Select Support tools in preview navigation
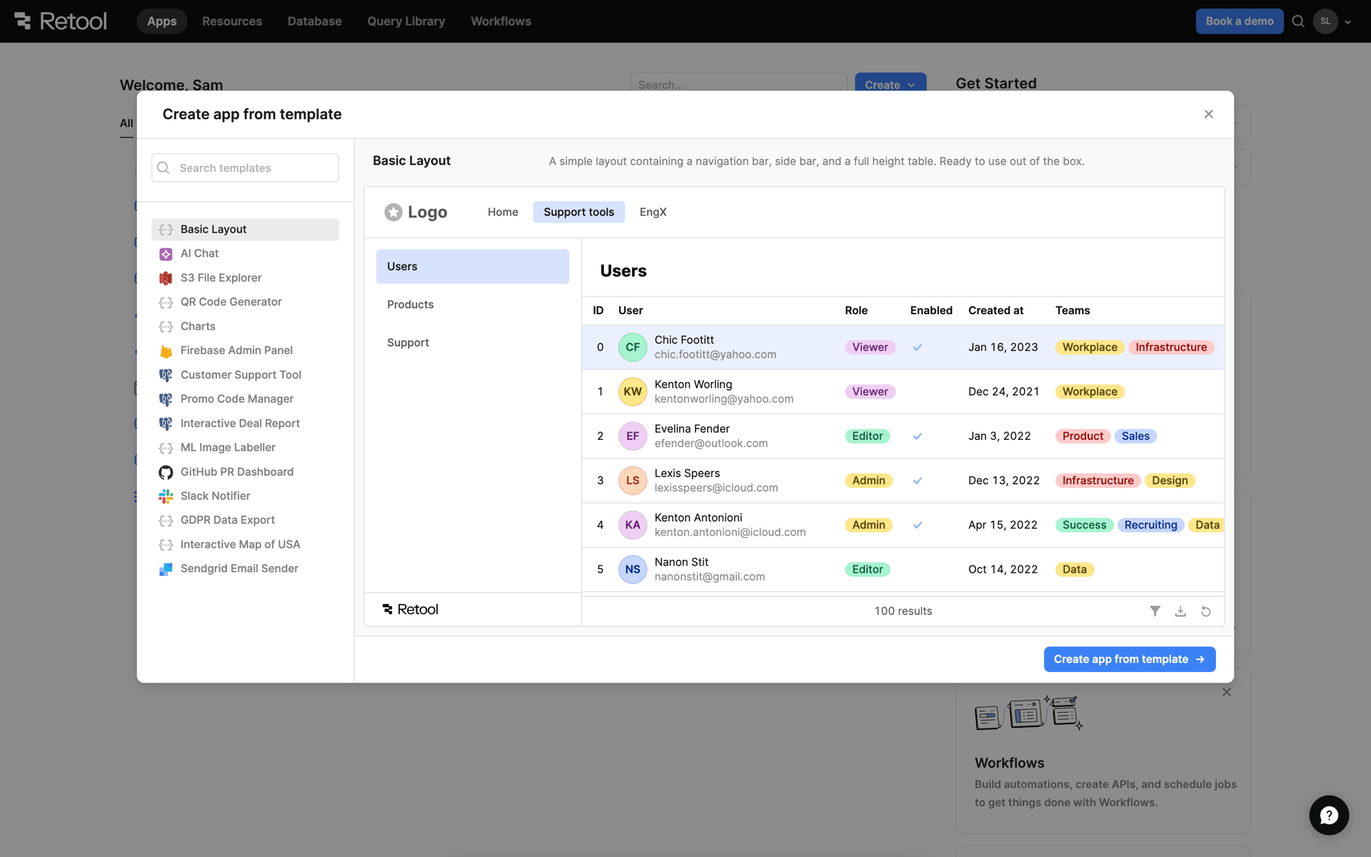This screenshot has height=857, width=1371. coord(579,212)
